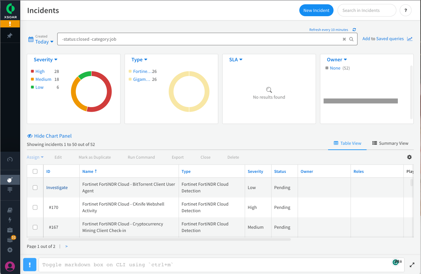Open the Marketplace icon with 31 badge

[x=10, y=240]
